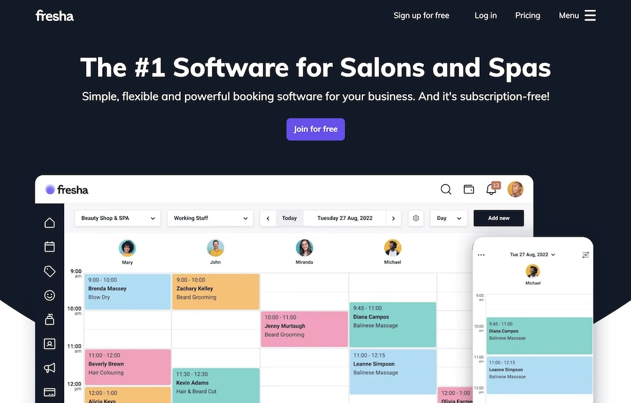Screen dimensions: 631x403
Task: Click the Join for free button
Action: [315, 129]
